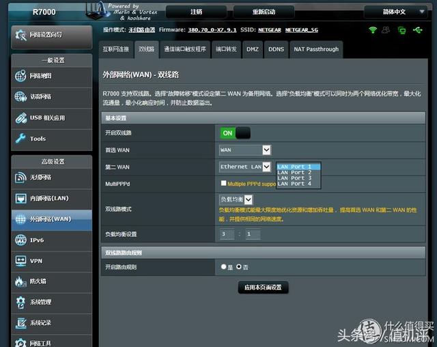Screen dimensions: 437x347
Task: Click the second load balance ratio field
Action: 253,234
